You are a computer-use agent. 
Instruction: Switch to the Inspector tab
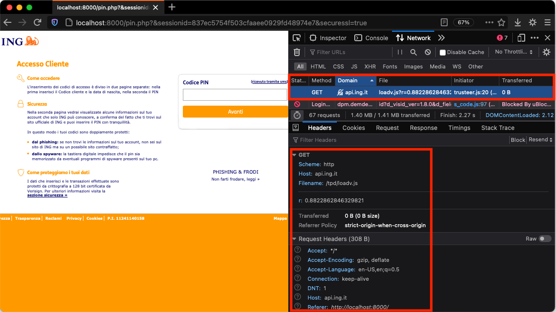pyautogui.click(x=327, y=38)
